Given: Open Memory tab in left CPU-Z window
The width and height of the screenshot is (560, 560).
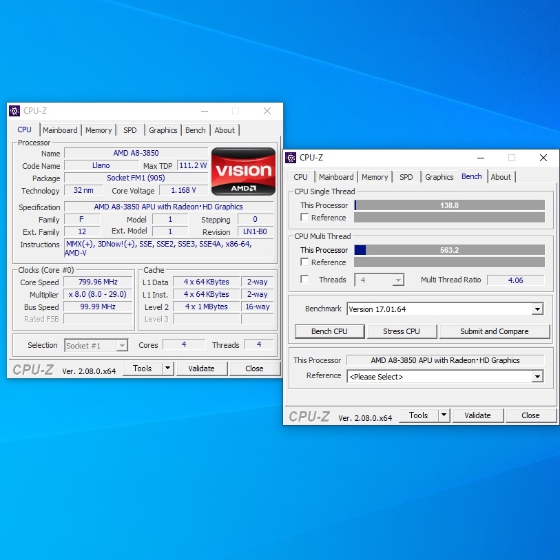Looking at the screenshot, I should click(98, 130).
